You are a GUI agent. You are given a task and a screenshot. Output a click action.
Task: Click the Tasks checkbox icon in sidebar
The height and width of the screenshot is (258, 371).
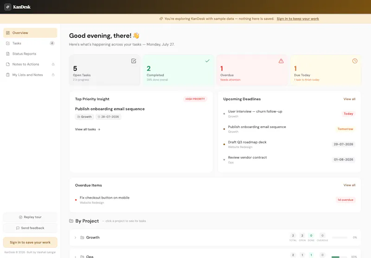tap(8, 43)
